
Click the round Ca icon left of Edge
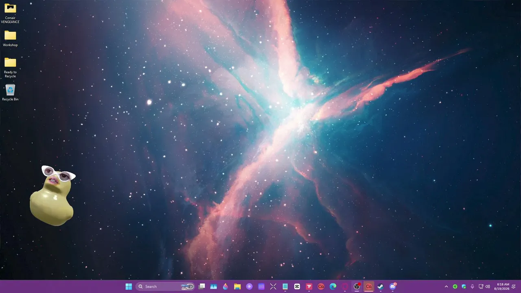pos(321,286)
